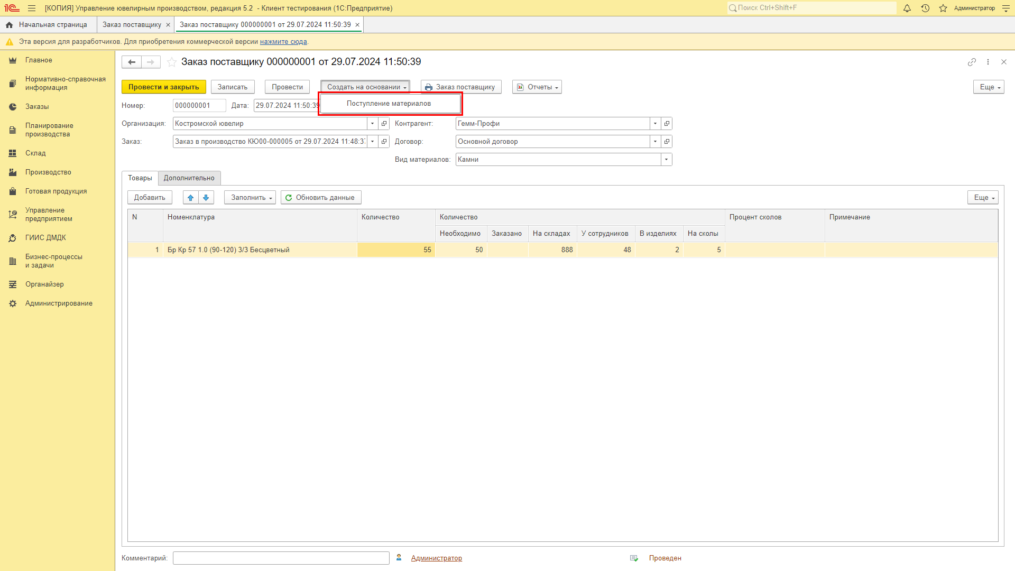The width and height of the screenshot is (1015, 571).
Task: Click the Склад sidebar grid icon
Action: coord(13,153)
